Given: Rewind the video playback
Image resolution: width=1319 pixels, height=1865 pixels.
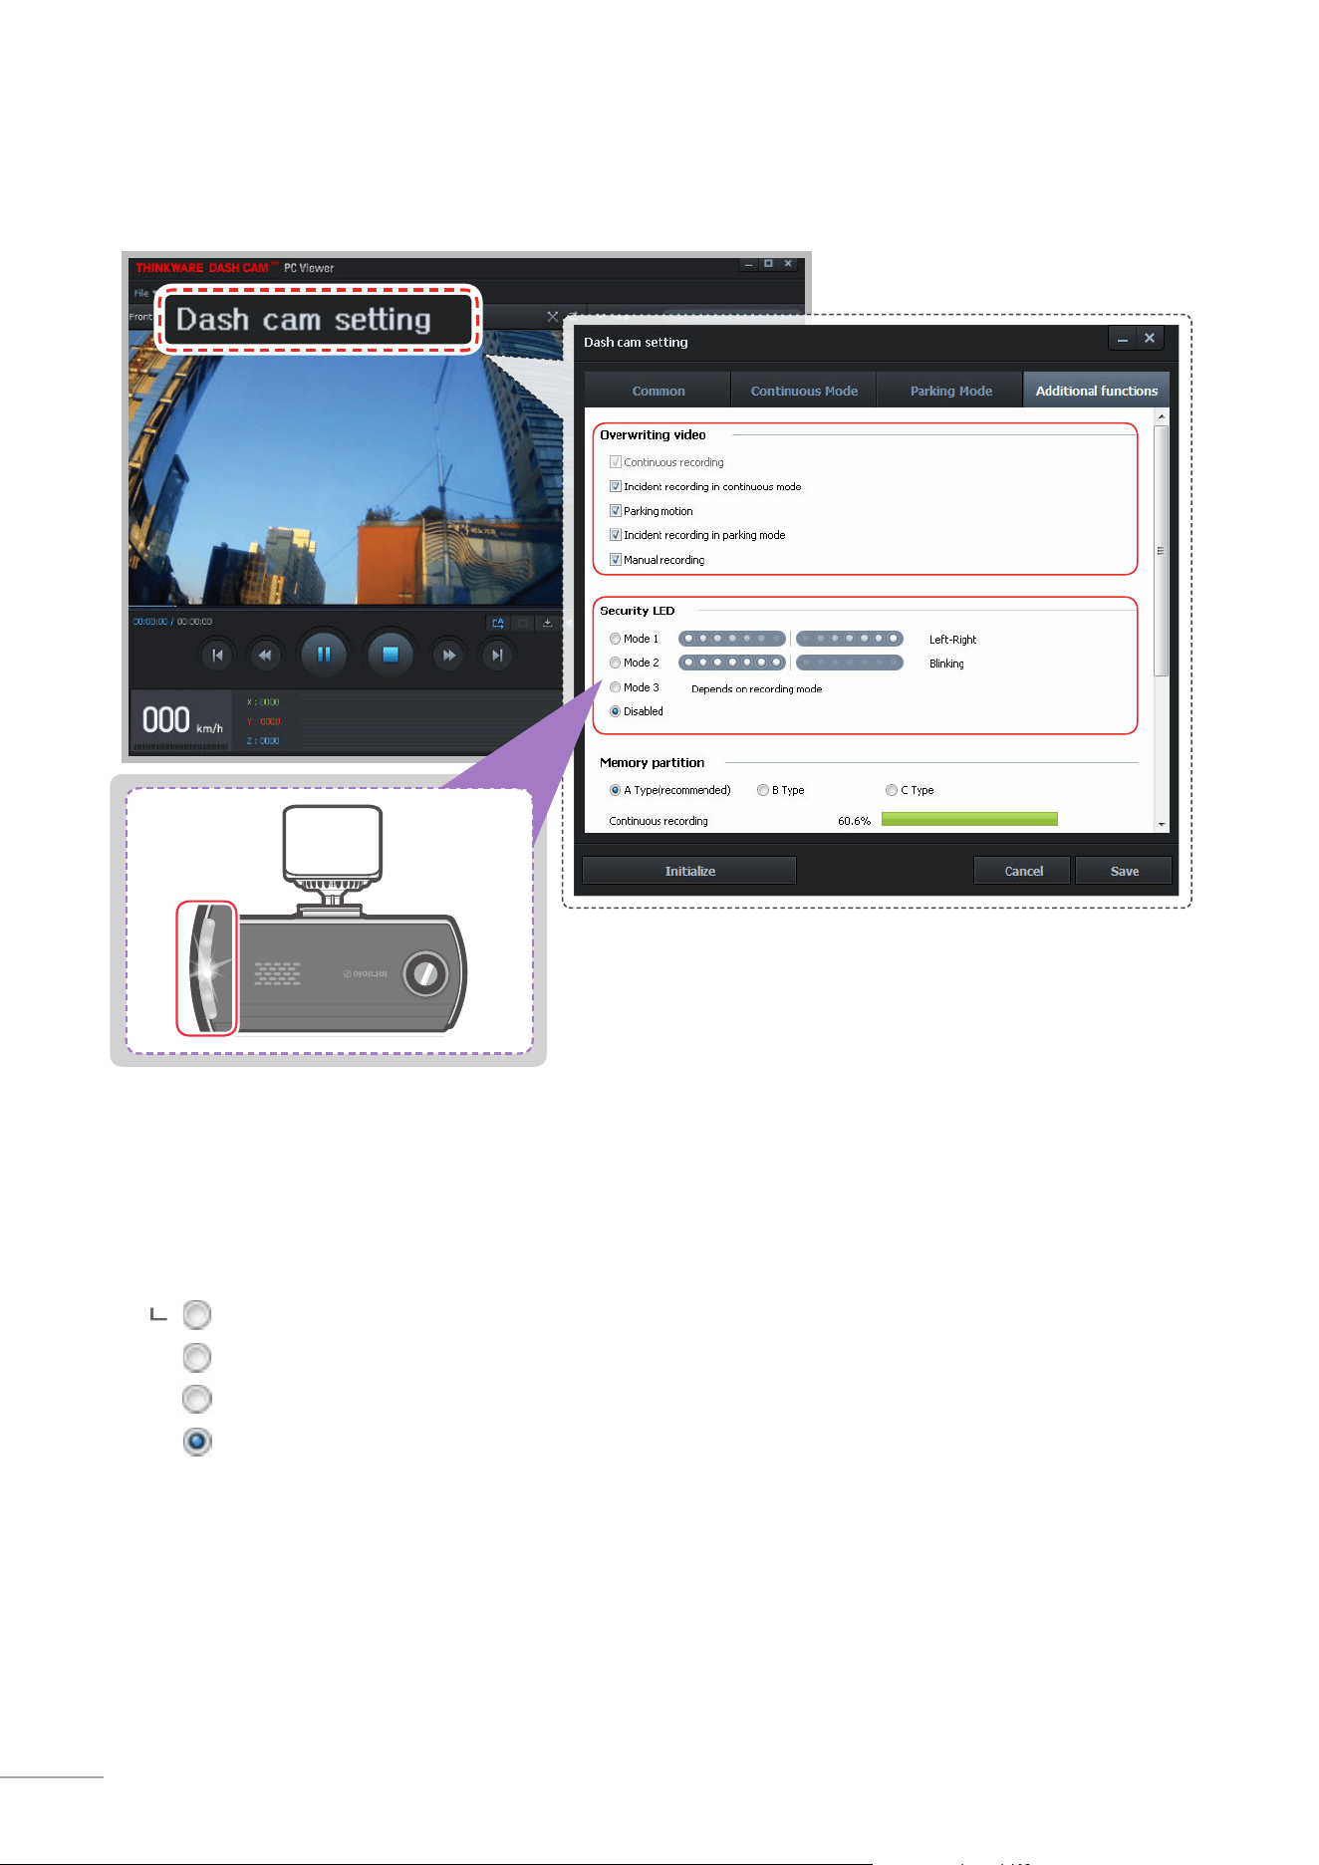Looking at the screenshot, I should coord(264,656).
